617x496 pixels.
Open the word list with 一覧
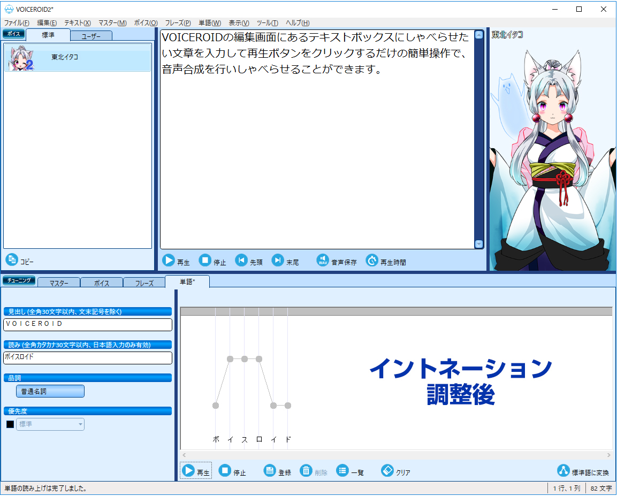pyautogui.click(x=350, y=471)
